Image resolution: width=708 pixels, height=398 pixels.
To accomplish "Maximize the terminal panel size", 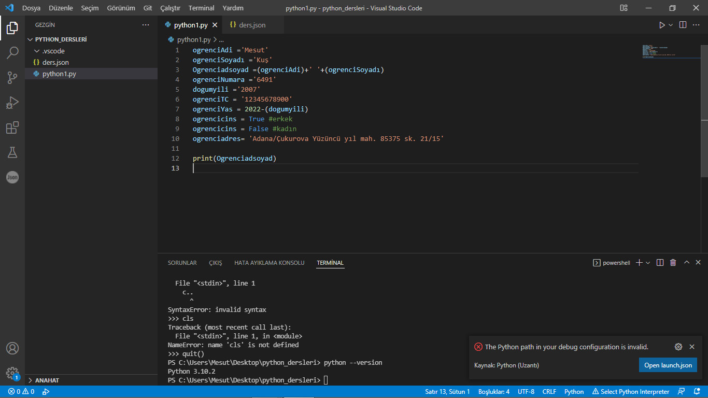I will [686, 263].
